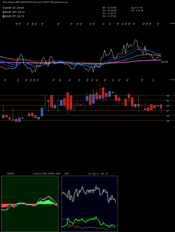175x232 pixels.
Task: Click the last red candlestick at right end
Action: pyautogui.click(x=161, y=106)
